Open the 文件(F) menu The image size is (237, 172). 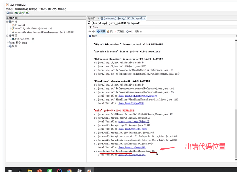tap(10, 9)
